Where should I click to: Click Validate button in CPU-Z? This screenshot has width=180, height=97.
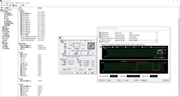click(85, 73)
